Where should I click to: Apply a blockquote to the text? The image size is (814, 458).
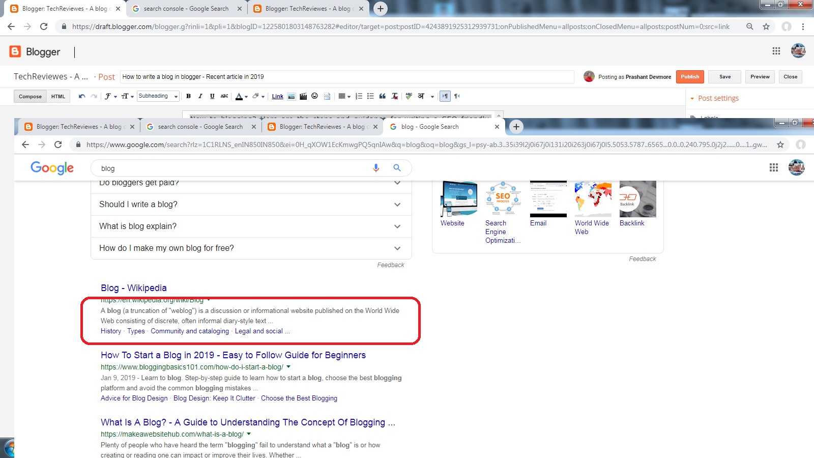coord(382,96)
